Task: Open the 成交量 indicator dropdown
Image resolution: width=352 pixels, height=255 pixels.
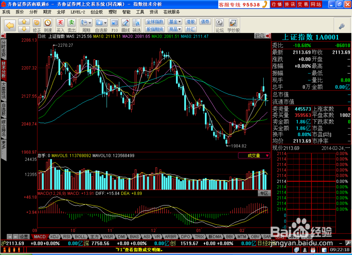Action: pos(254,155)
